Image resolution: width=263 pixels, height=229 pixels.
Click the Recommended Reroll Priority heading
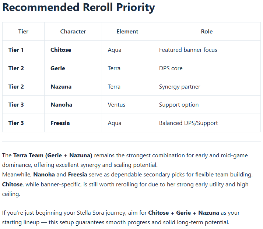point(78,8)
